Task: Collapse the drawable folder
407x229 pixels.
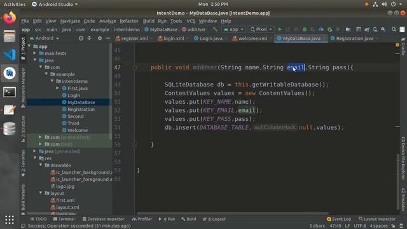Action: pos(41,165)
